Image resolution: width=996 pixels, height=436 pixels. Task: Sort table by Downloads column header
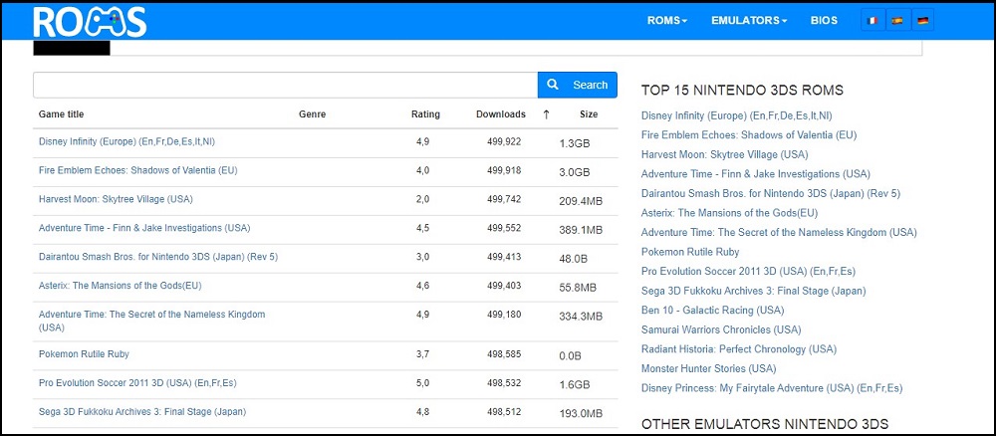pyautogui.click(x=501, y=114)
